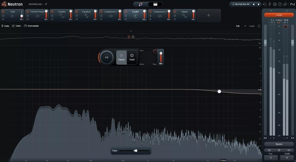Screen dimensions: 296x162
Task: Open the Clipper module panel
Action: 184,15
